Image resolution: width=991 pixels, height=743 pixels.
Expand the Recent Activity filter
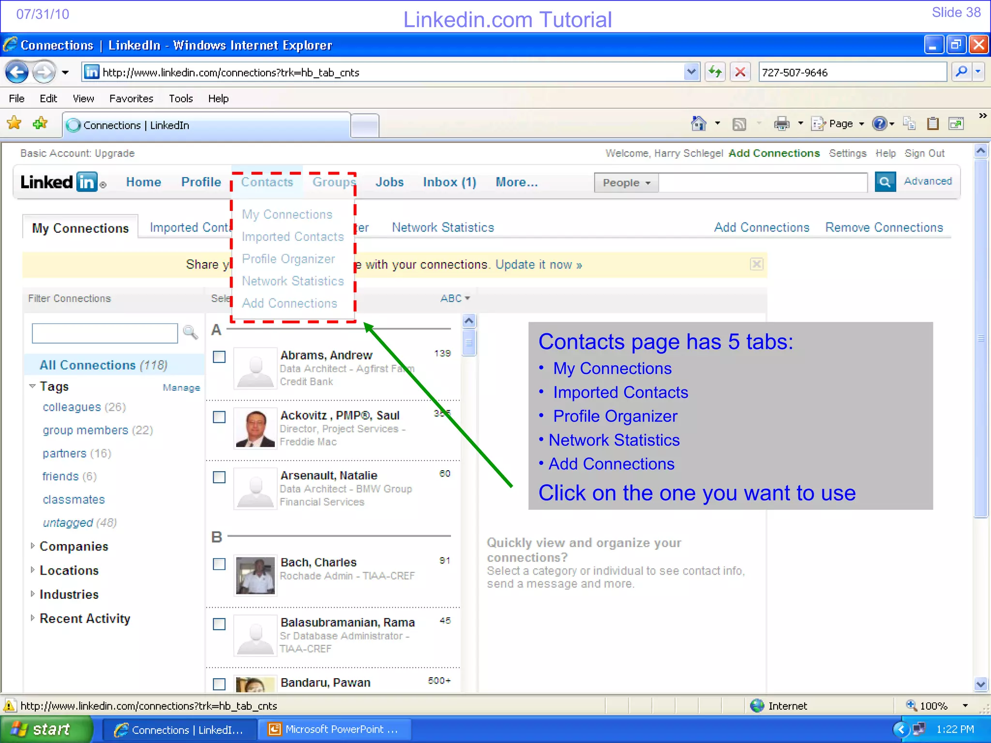coord(32,618)
